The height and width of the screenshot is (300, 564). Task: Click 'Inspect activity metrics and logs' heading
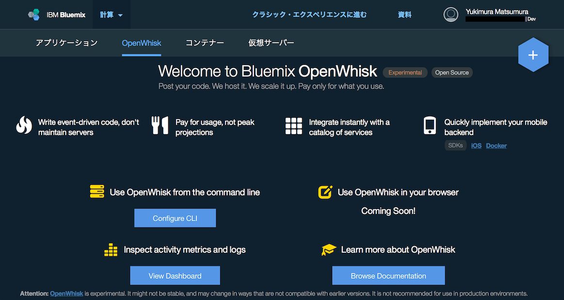click(x=185, y=250)
